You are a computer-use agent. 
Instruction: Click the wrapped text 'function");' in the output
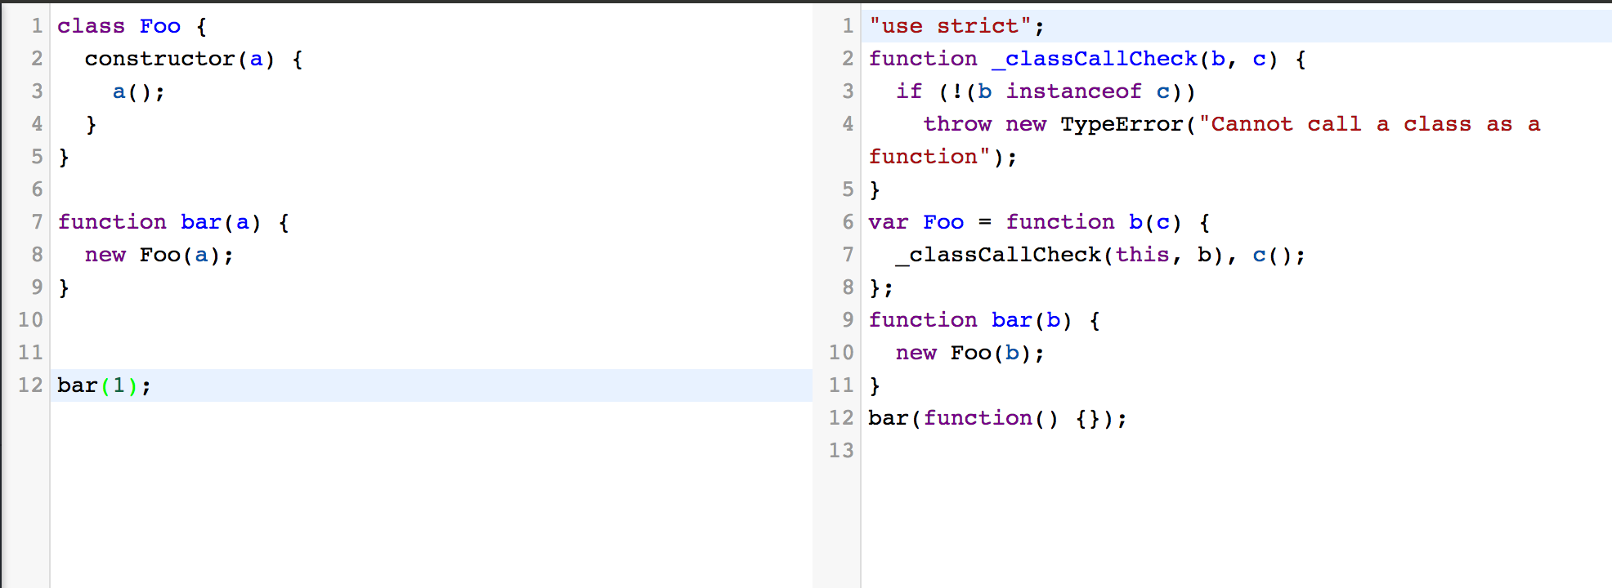[x=943, y=157]
